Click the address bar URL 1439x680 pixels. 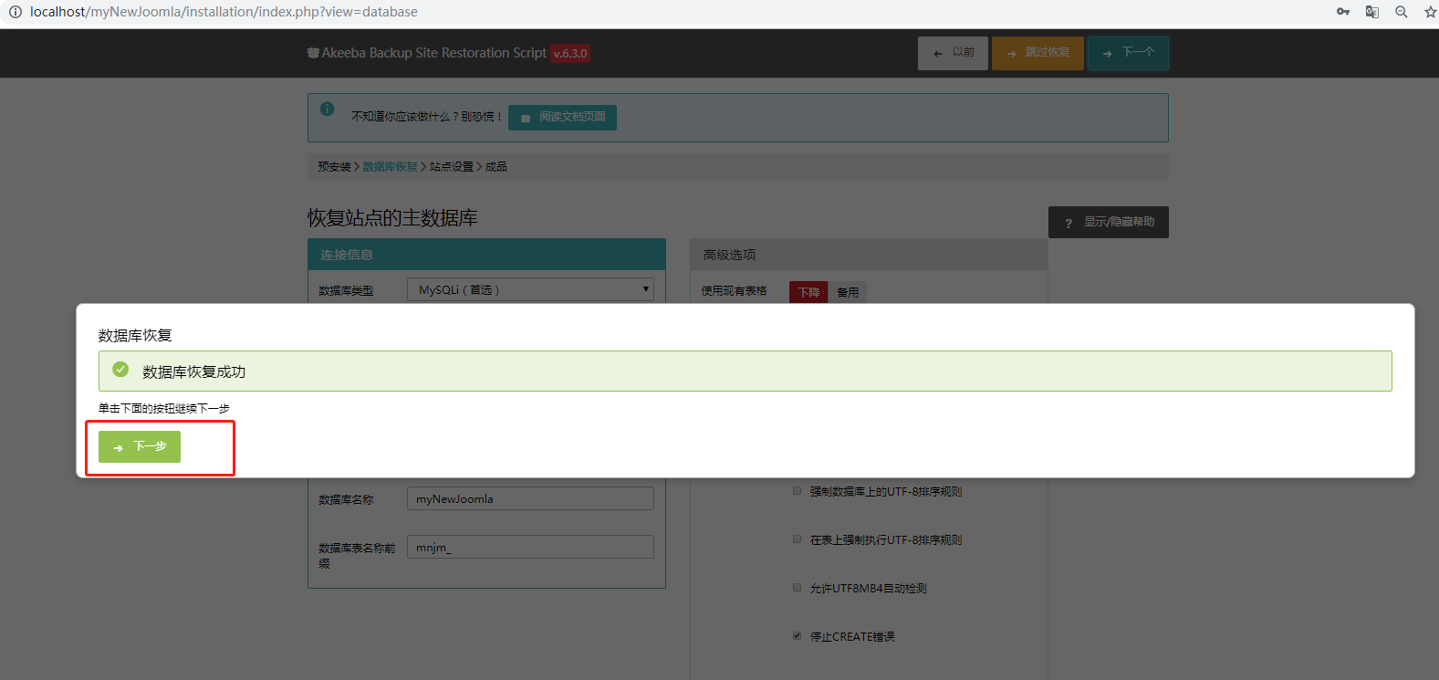tap(224, 12)
